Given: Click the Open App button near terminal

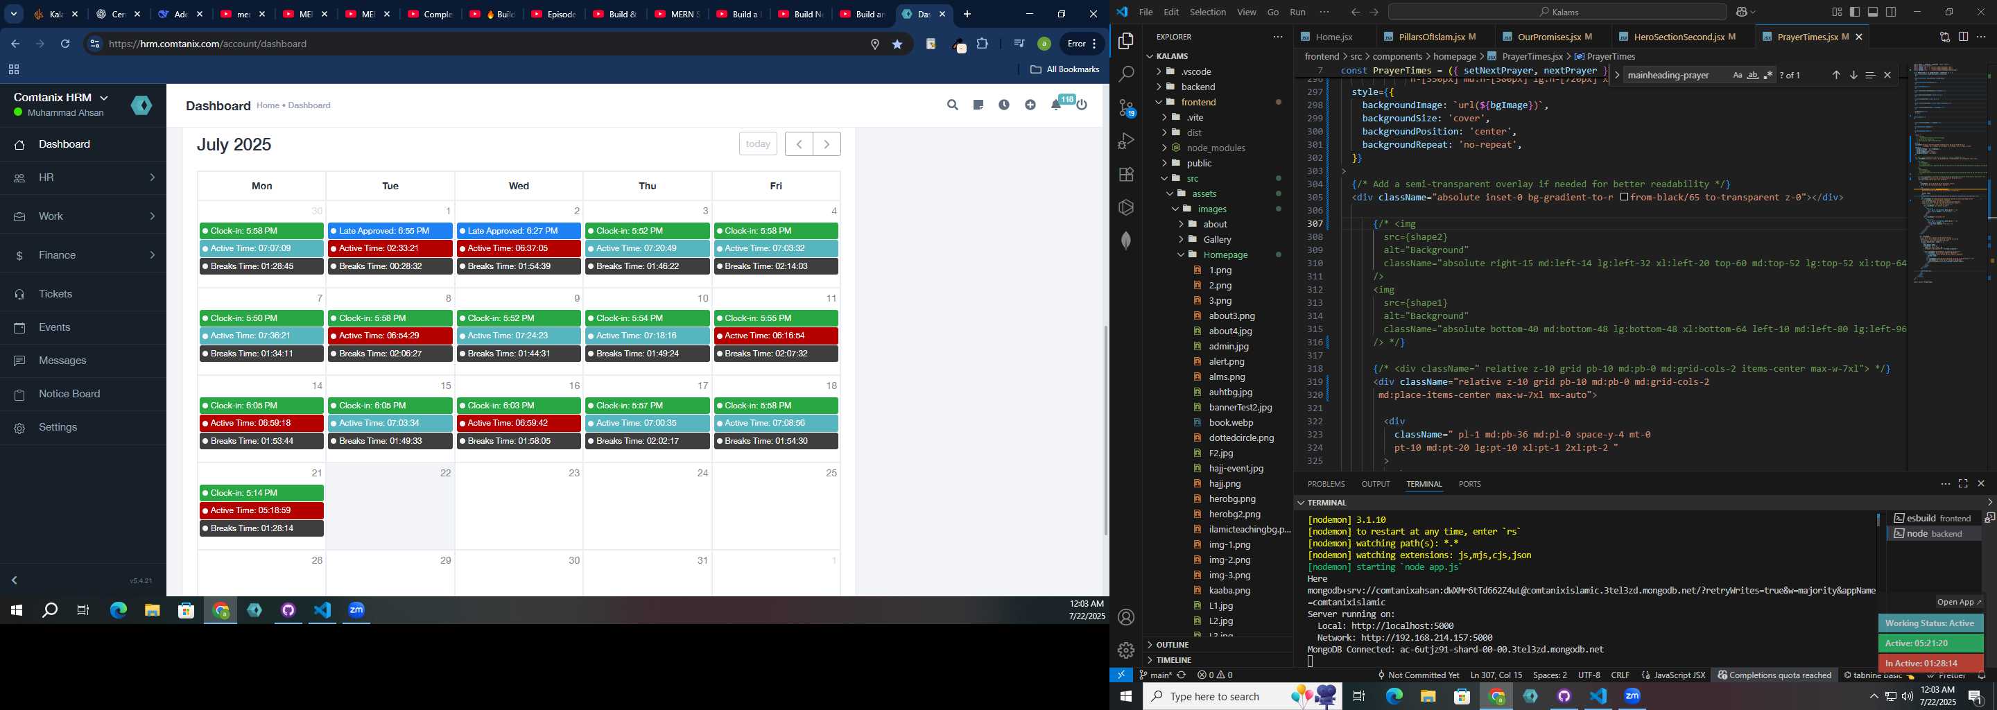Looking at the screenshot, I should [x=1958, y=603].
